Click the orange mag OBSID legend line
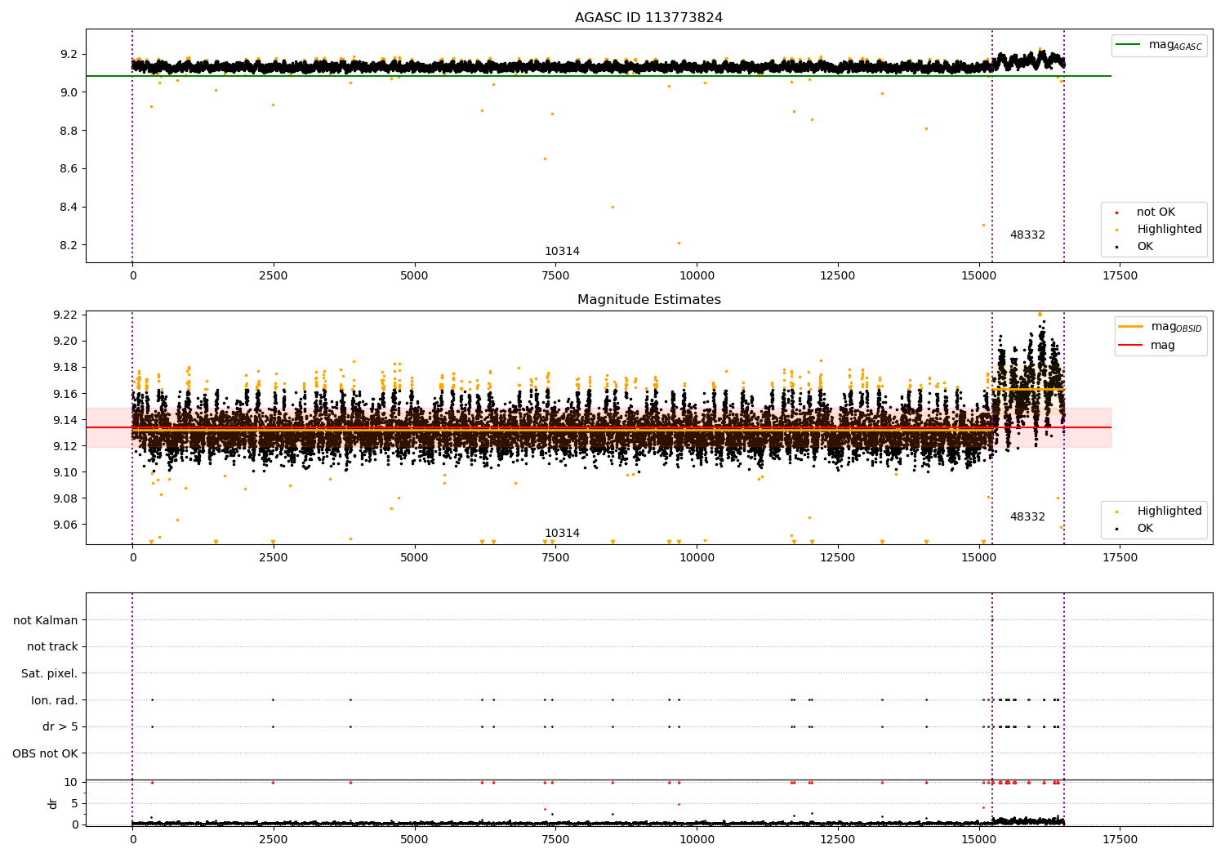This screenshot has width=1225, height=858. pyautogui.click(x=1130, y=327)
